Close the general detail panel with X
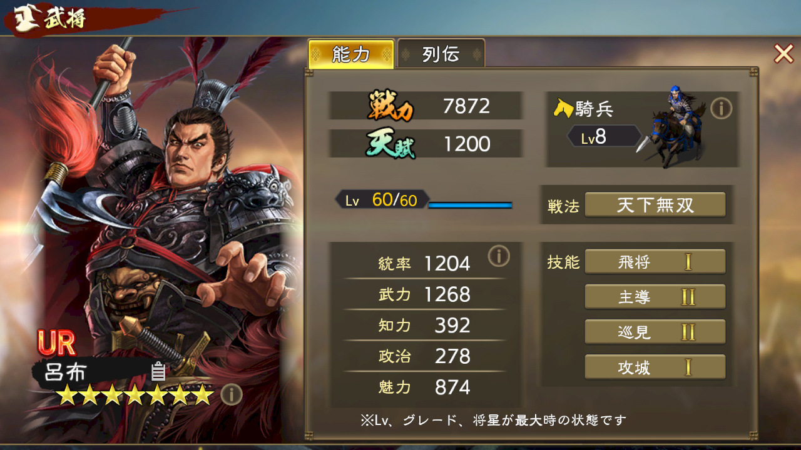This screenshot has width=801, height=450. click(783, 54)
